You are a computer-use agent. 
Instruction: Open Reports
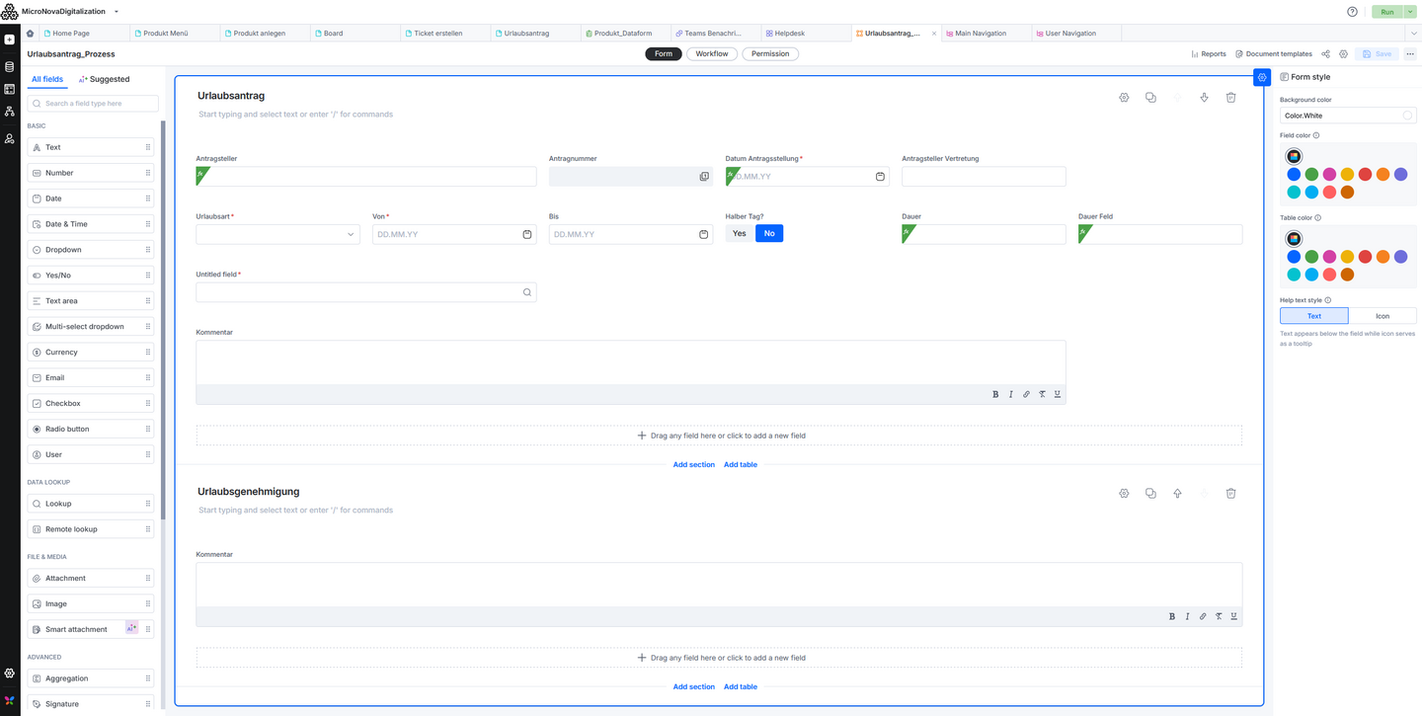tap(1208, 54)
